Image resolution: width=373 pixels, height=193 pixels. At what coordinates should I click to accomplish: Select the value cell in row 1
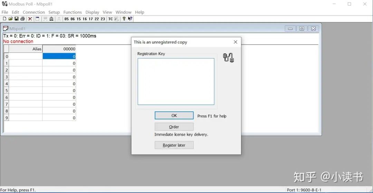coord(59,63)
